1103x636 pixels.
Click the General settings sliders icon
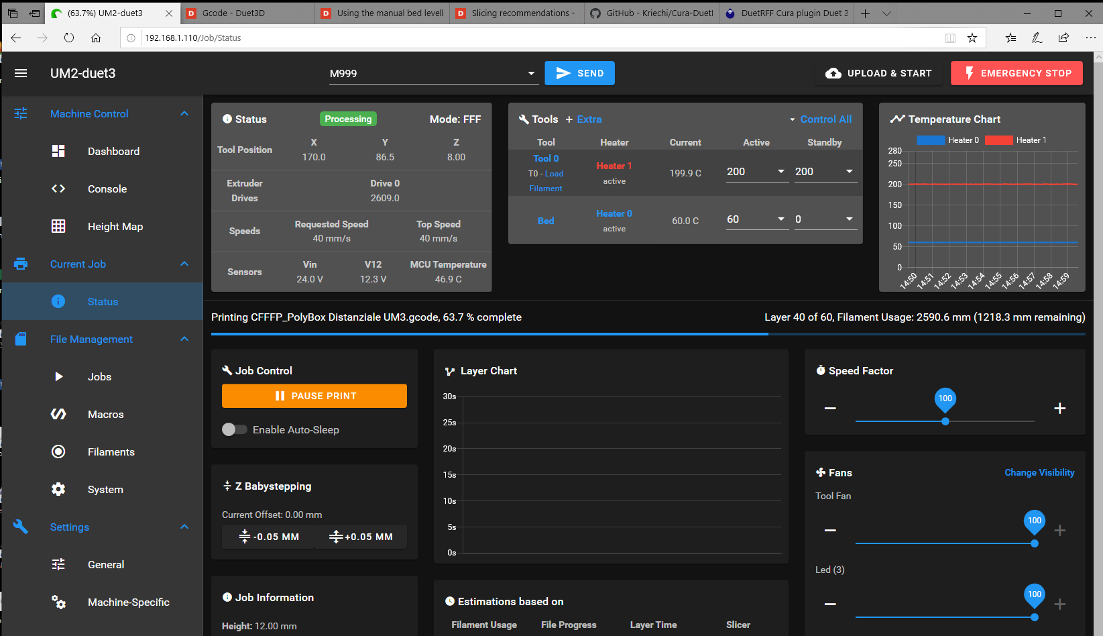pyautogui.click(x=58, y=564)
